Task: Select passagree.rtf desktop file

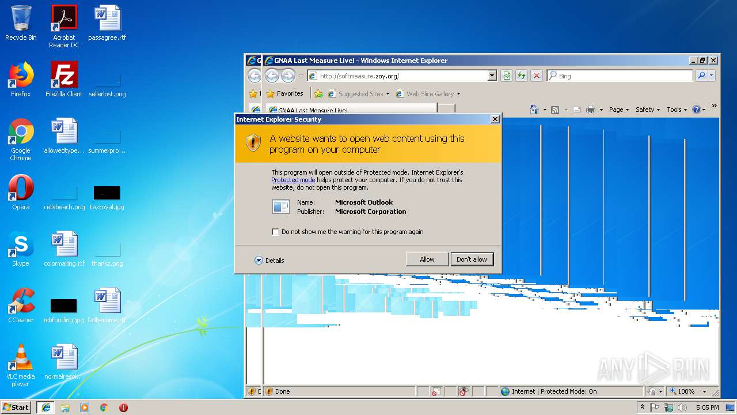Action: pyautogui.click(x=107, y=23)
